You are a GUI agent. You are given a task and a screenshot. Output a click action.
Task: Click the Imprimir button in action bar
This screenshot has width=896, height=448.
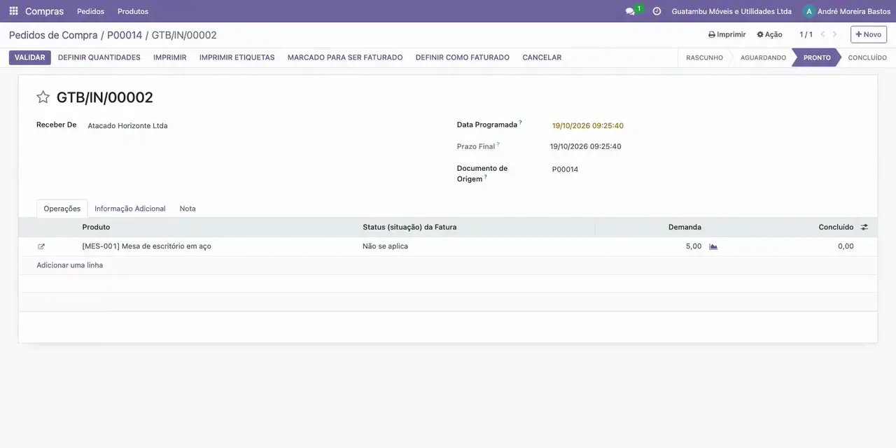click(170, 57)
